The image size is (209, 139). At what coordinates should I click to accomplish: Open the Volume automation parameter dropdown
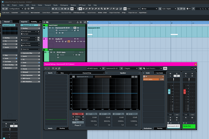(67, 55)
